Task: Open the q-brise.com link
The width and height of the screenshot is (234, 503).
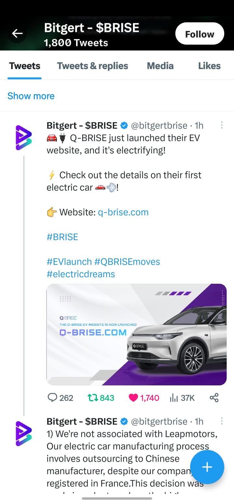Action: tap(123, 212)
